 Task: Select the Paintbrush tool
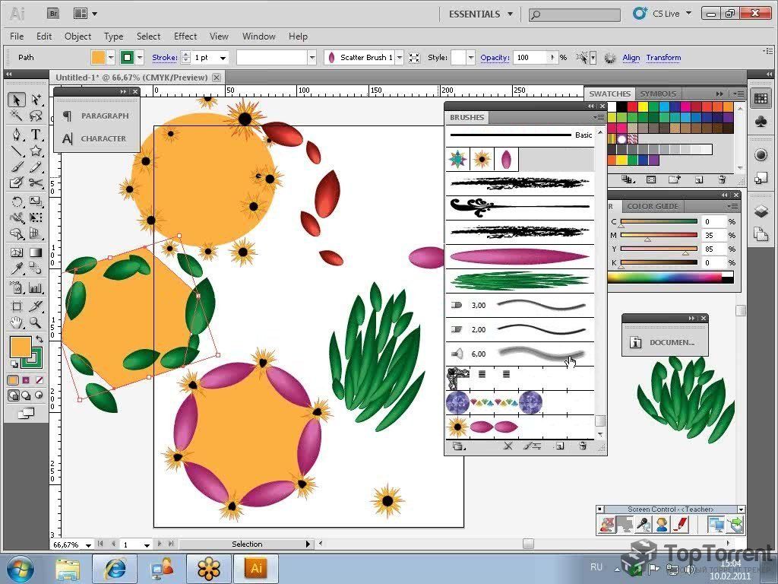(x=17, y=167)
